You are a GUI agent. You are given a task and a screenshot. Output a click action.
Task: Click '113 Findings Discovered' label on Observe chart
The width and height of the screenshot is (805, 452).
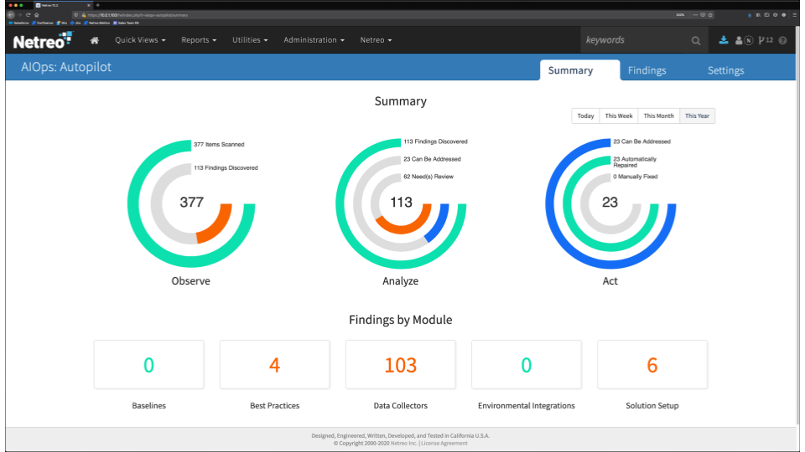[226, 168]
